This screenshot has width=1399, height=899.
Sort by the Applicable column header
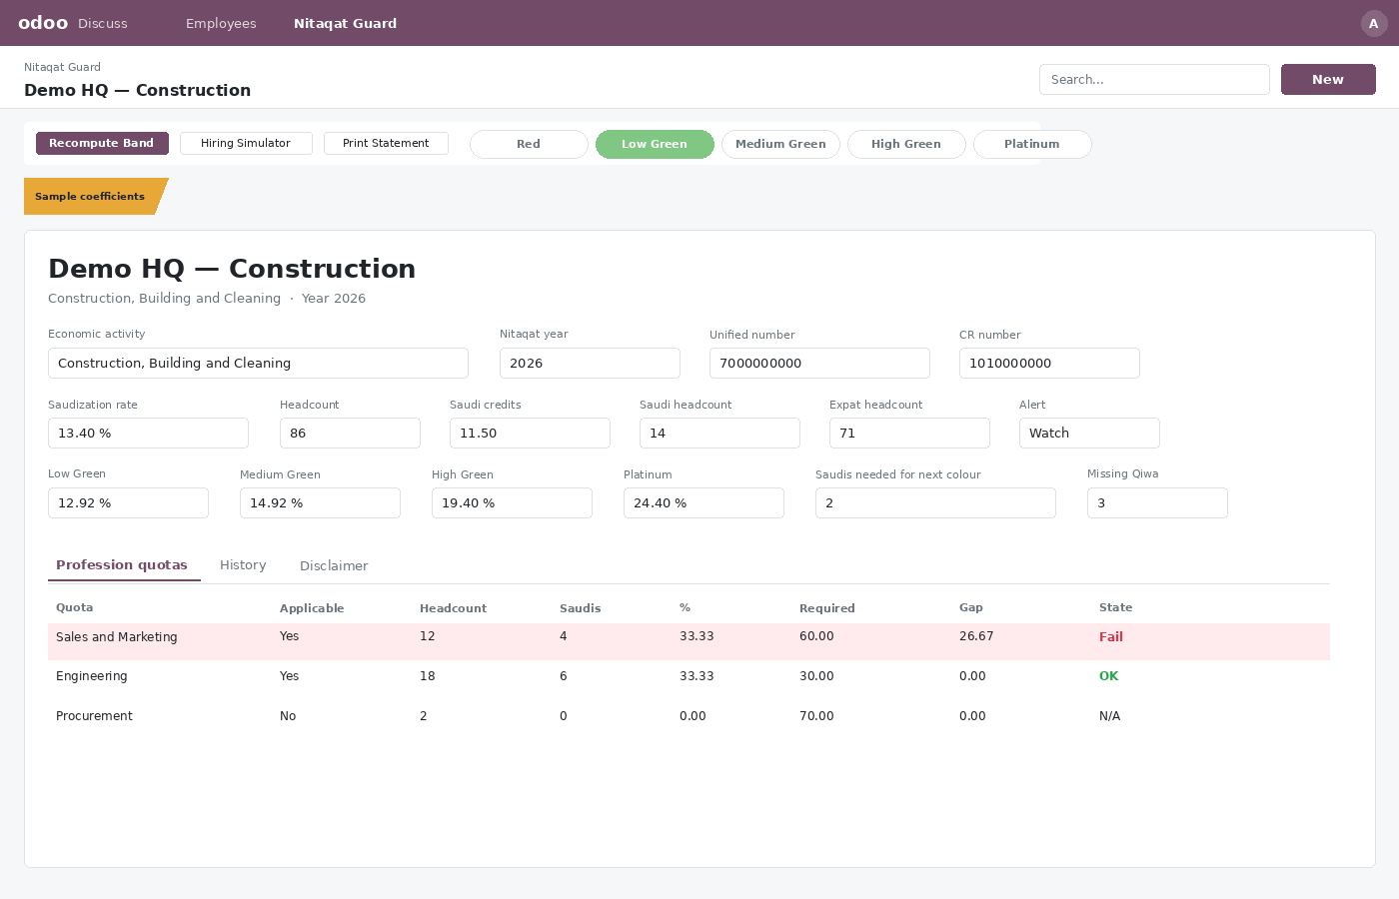312,607
